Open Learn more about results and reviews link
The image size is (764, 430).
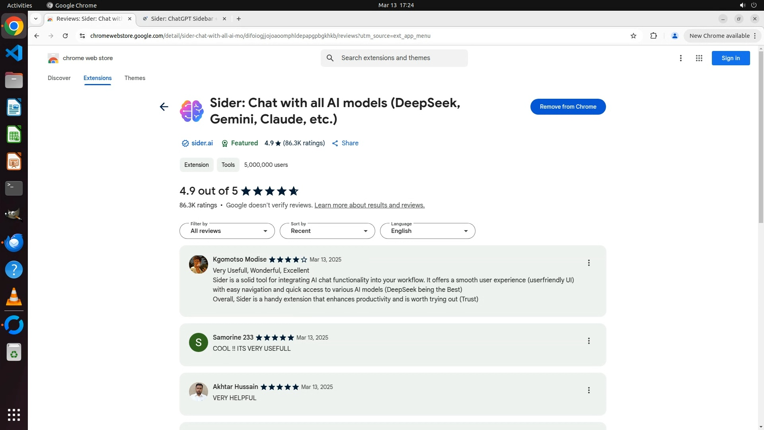(x=369, y=205)
